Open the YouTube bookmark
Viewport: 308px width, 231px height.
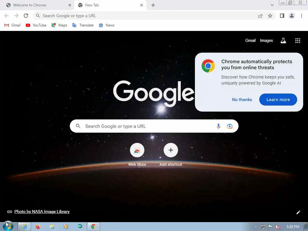pyautogui.click(x=36, y=25)
